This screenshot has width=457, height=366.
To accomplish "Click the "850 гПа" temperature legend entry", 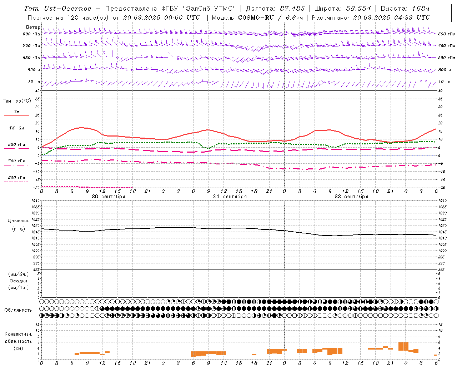I will click(x=17, y=145).
